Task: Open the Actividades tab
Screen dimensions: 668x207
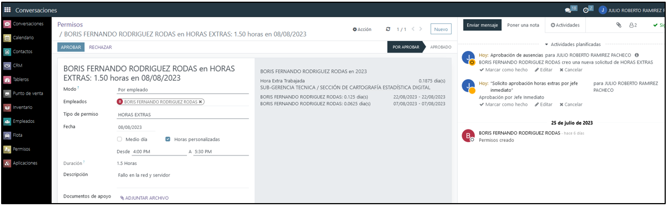Action: (565, 25)
